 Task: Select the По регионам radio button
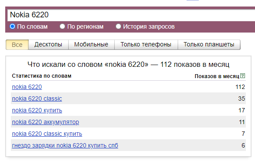tap(62, 26)
